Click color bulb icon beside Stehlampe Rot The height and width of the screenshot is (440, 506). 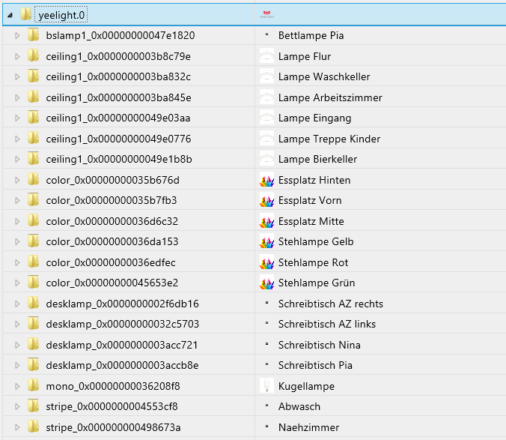tap(267, 262)
